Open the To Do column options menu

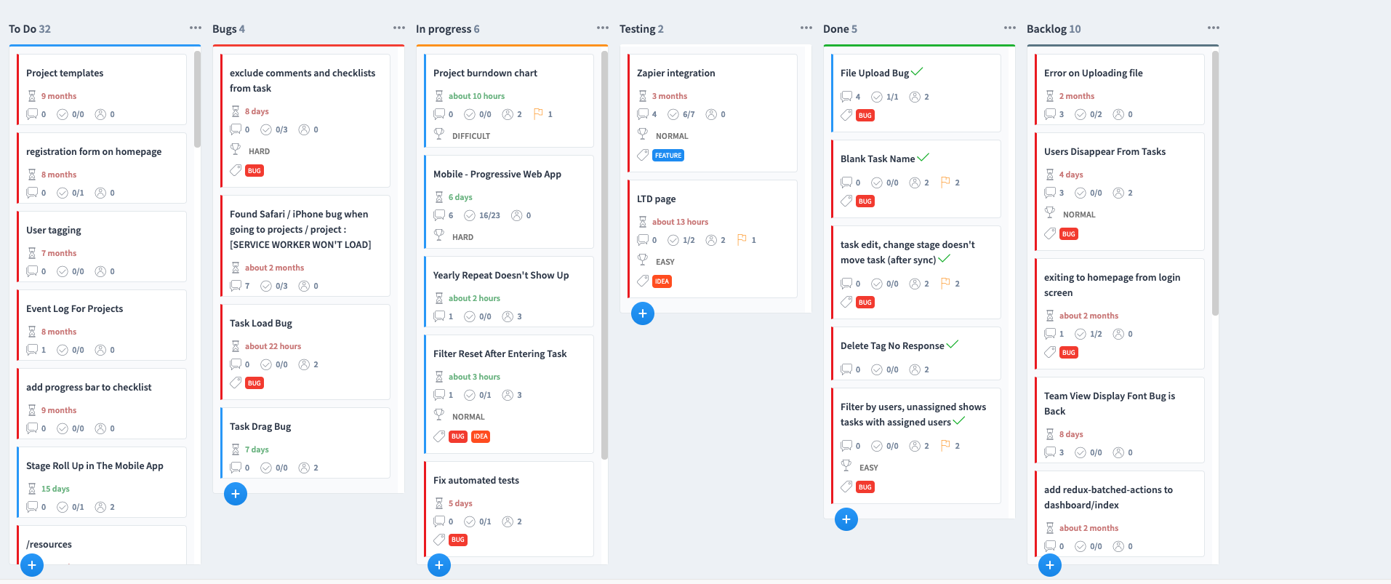click(195, 28)
